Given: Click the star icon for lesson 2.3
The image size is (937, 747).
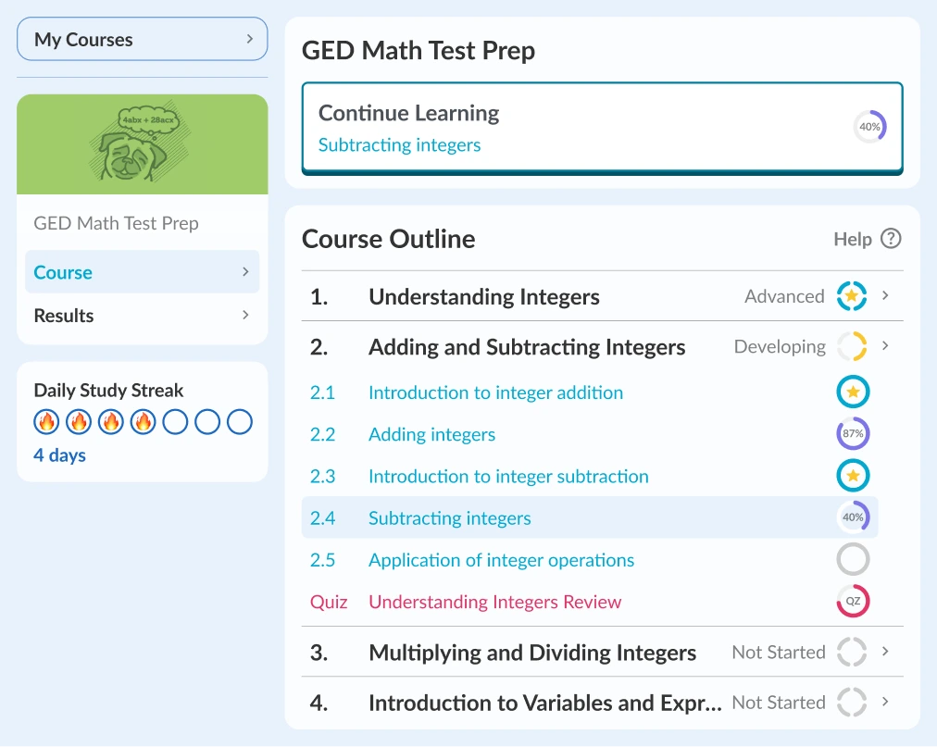Looking at the screenshot, I should [x=853, y=477].
